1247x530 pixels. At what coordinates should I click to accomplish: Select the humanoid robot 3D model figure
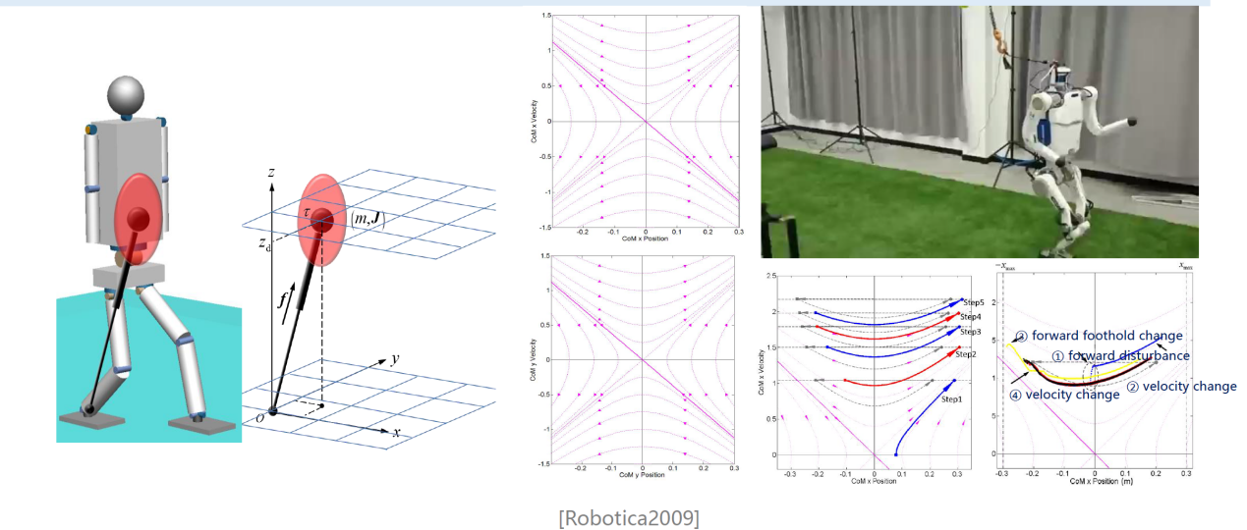coord(148,259)
